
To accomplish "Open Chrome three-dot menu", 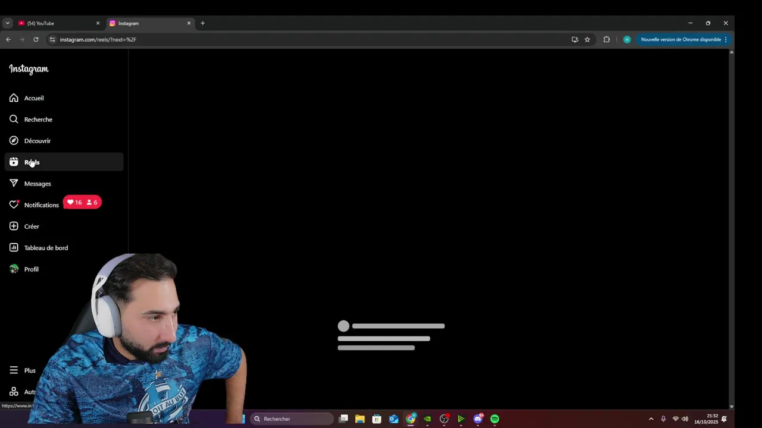I will pyautogui.click(x=726, y=39).
